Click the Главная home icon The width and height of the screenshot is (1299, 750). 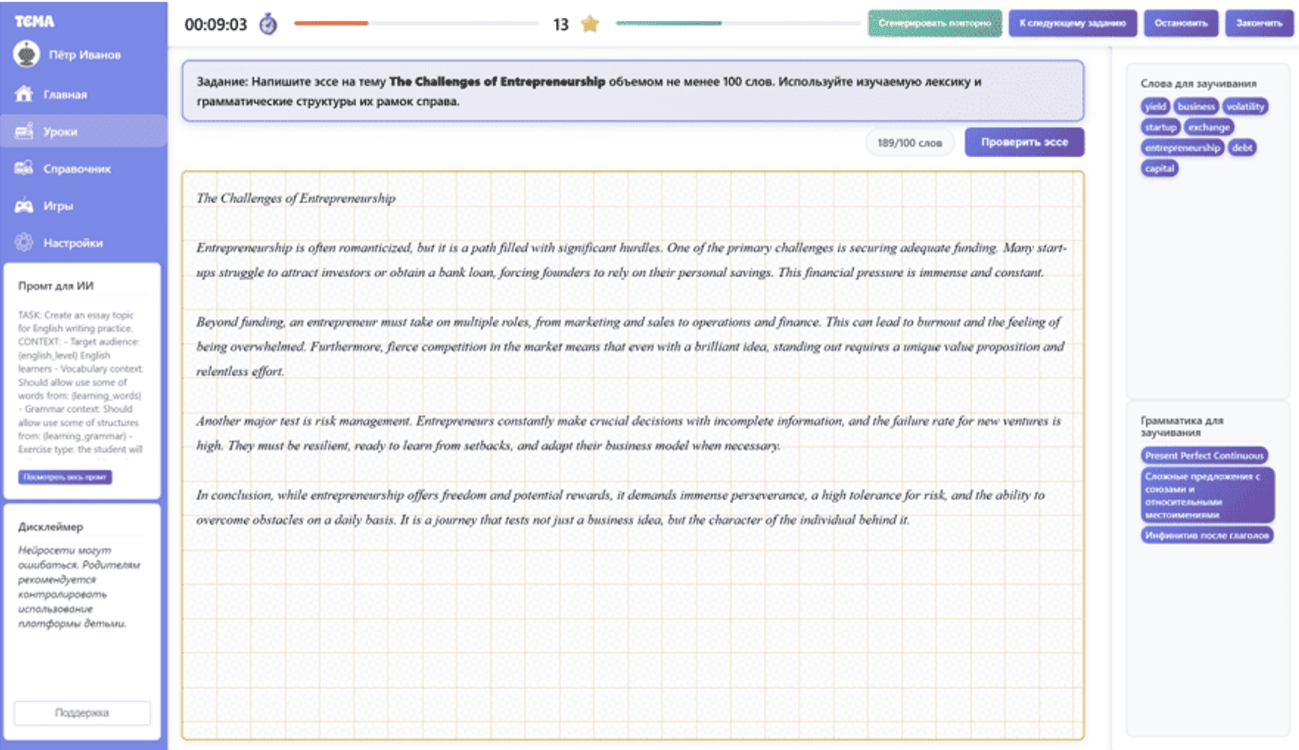click(x=24, y=94)
